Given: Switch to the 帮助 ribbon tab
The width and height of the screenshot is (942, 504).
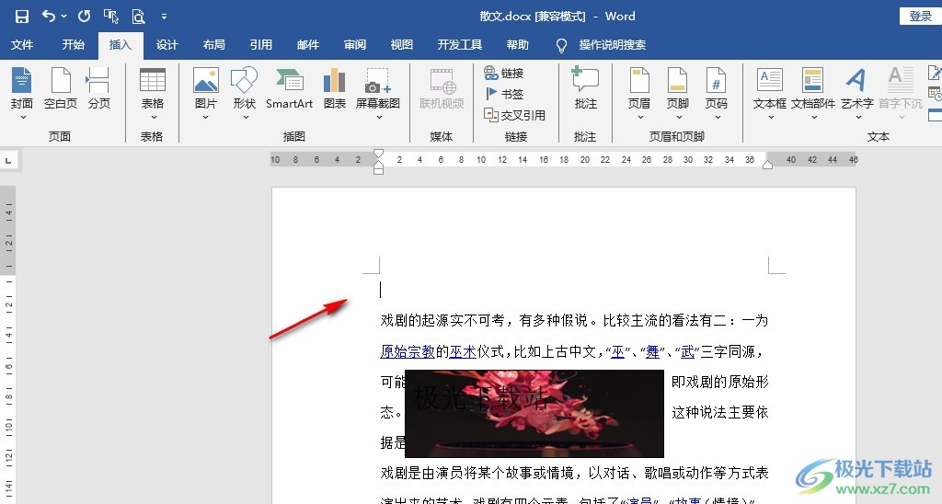Looking at the screenshot, I should point(517,44).
